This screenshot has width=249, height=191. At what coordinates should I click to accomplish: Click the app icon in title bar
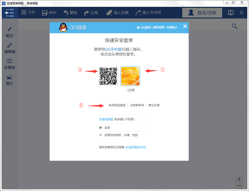click(4, 3)
